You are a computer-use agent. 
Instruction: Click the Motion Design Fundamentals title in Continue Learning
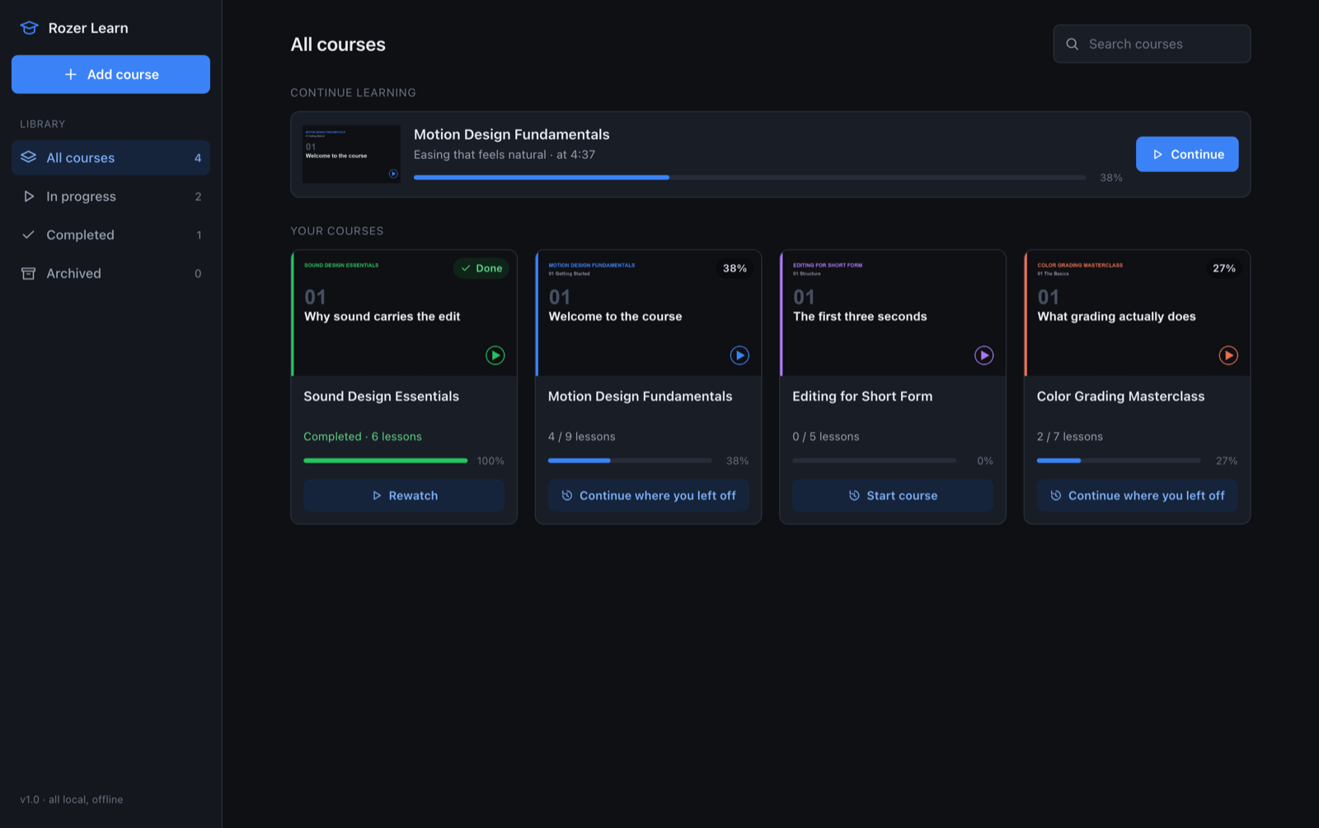click(x=512, y=134)
